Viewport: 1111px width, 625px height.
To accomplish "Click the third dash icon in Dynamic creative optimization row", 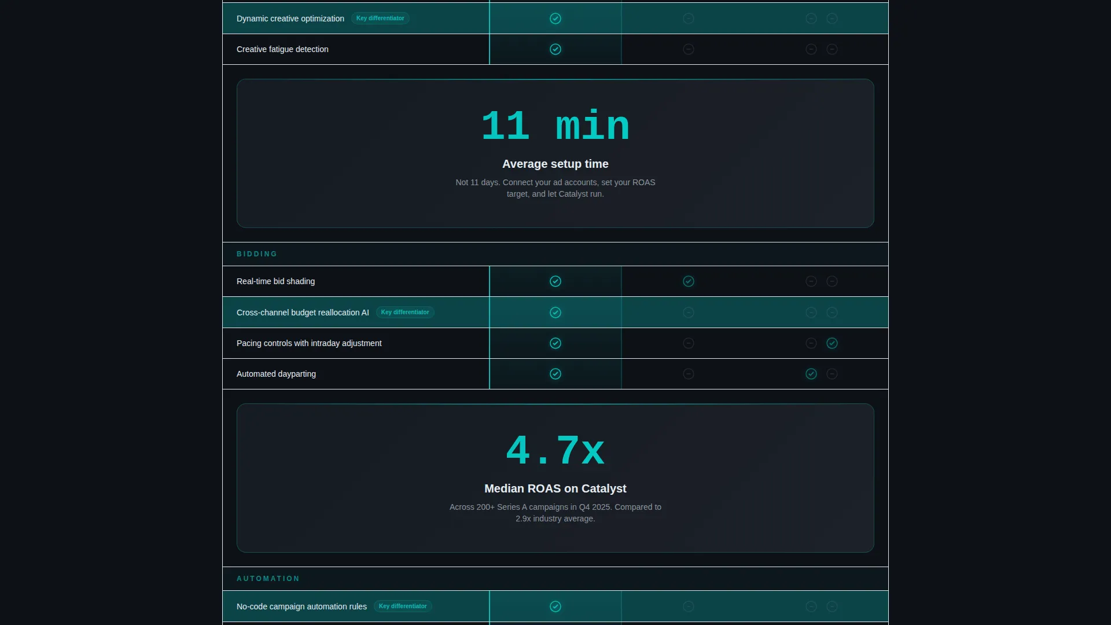I will pyautogui.click(x=811, y=19).
